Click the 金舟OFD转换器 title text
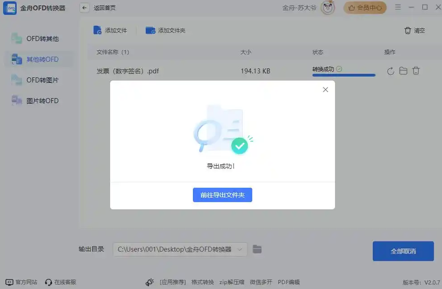Screen dimensions: 442x289 click(x=43, y=8)
